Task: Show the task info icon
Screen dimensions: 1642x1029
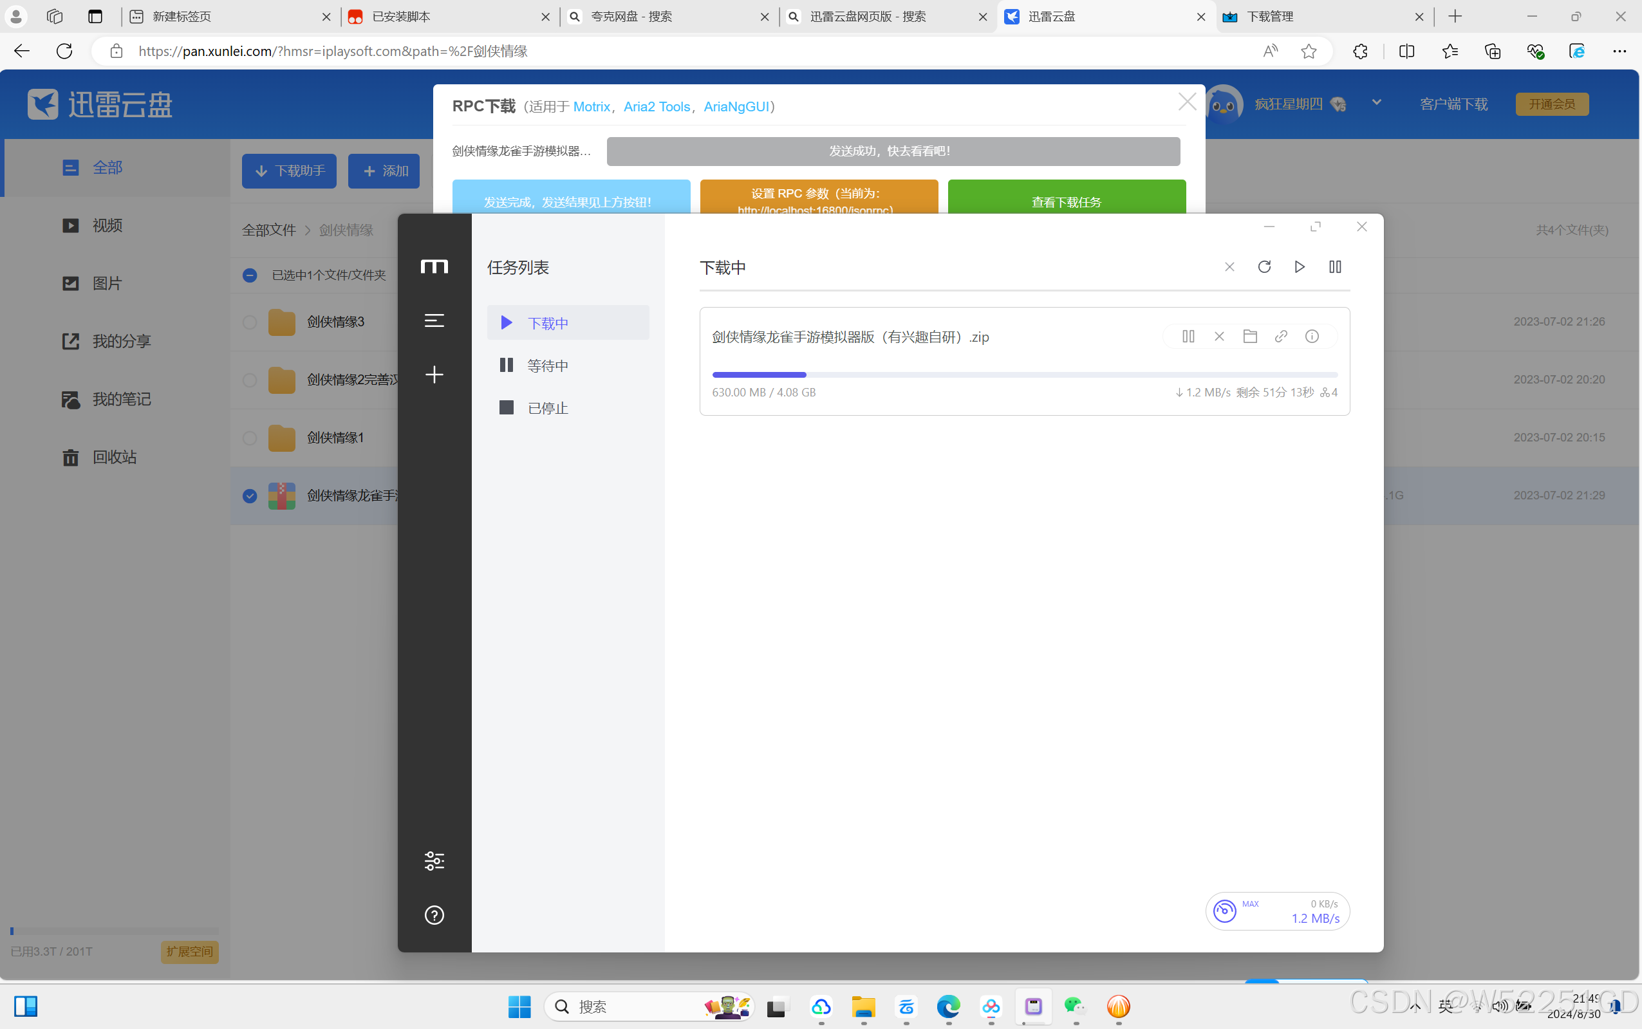Action: (1312, 336)
